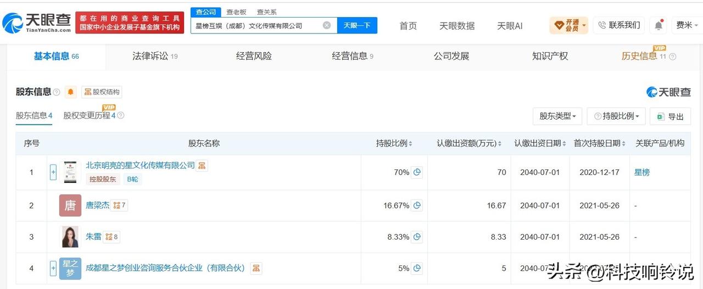
Task: Click 唐梁杰 avatar tile
Action: pos(70,206)
